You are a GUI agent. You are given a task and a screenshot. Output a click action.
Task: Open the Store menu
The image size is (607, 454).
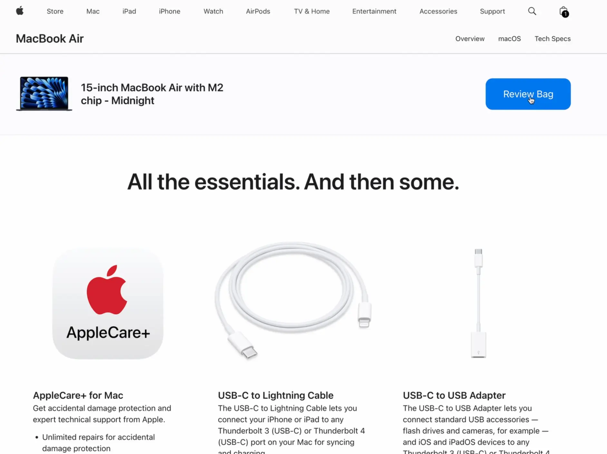[x=55, y=11]
